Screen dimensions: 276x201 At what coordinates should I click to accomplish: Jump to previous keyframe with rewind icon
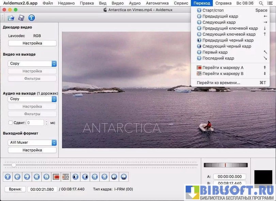(36, 177)
